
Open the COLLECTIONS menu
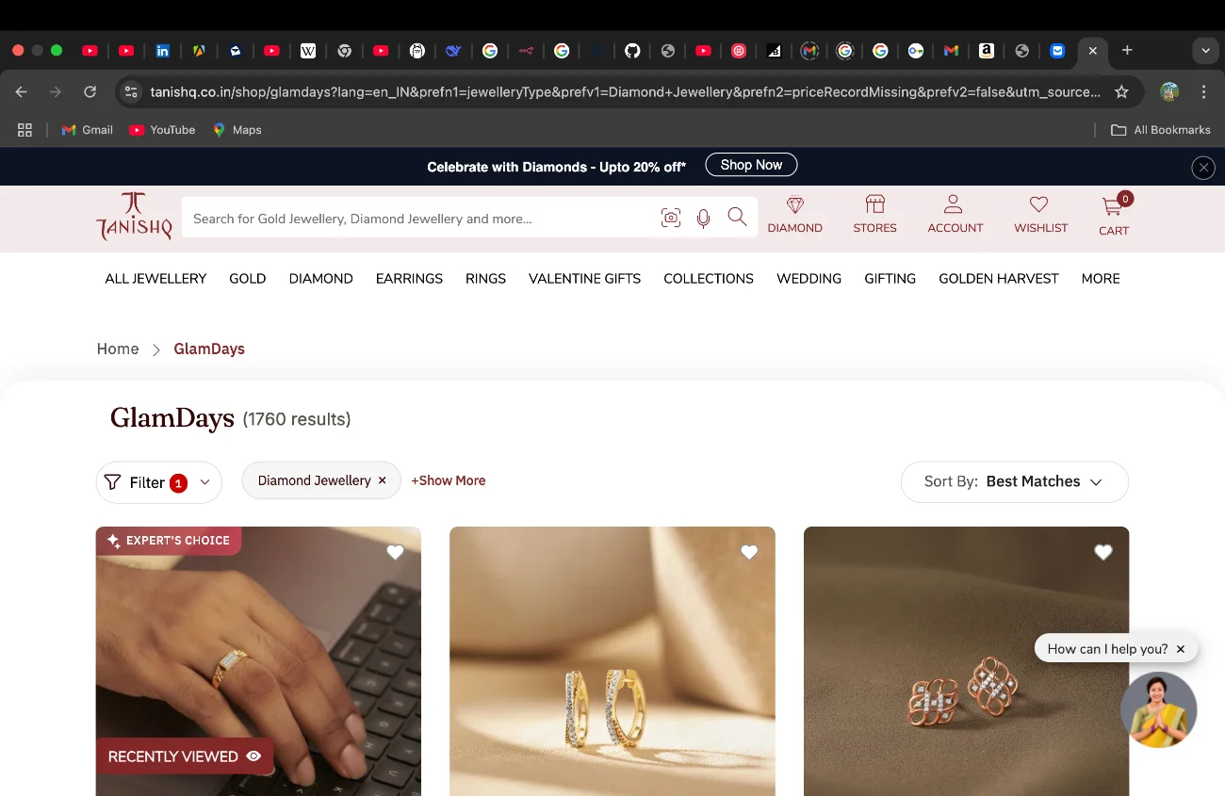[709, 279]
